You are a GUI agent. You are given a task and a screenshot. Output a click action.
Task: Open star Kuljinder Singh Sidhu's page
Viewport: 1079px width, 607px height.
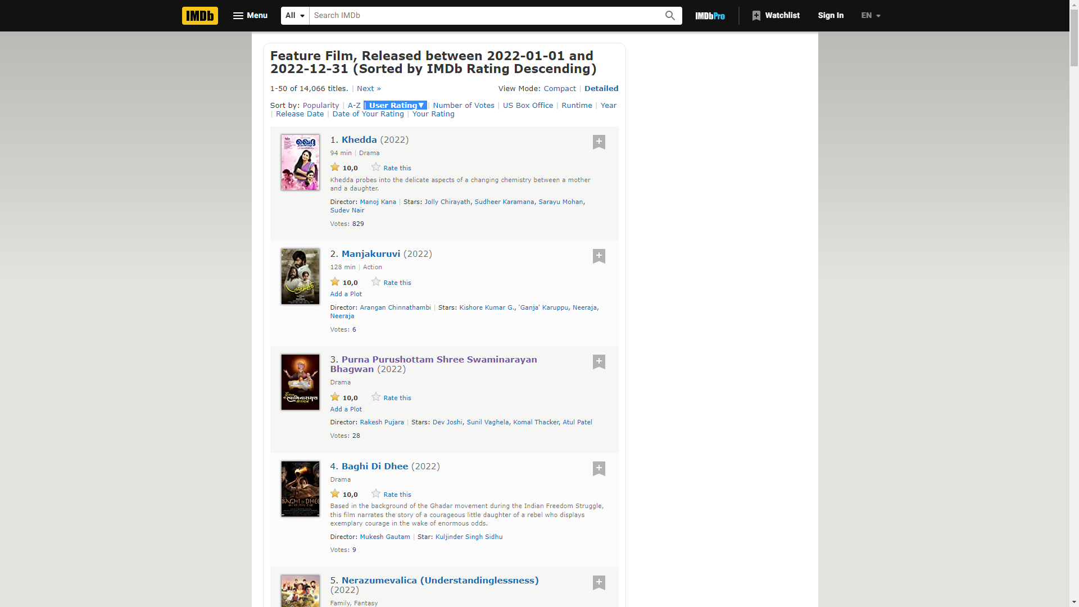(469, 537)
